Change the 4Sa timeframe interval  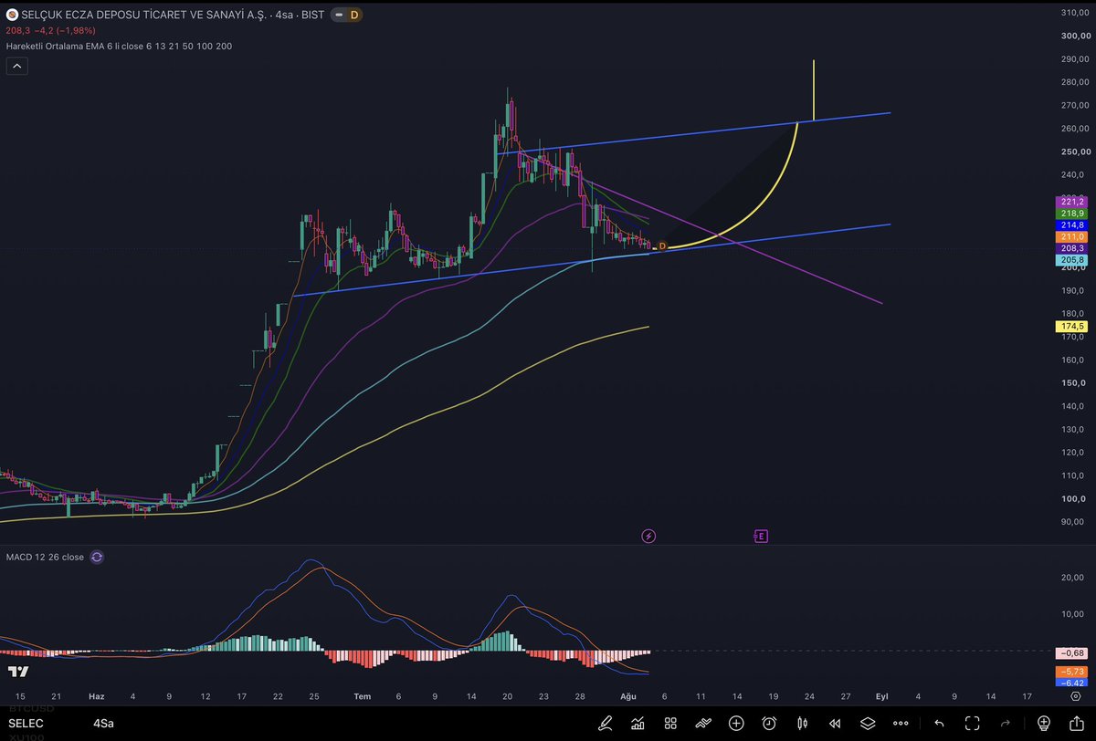105,724
